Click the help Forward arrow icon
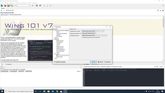The image size is (165, 93). click(x=4, y=11)
